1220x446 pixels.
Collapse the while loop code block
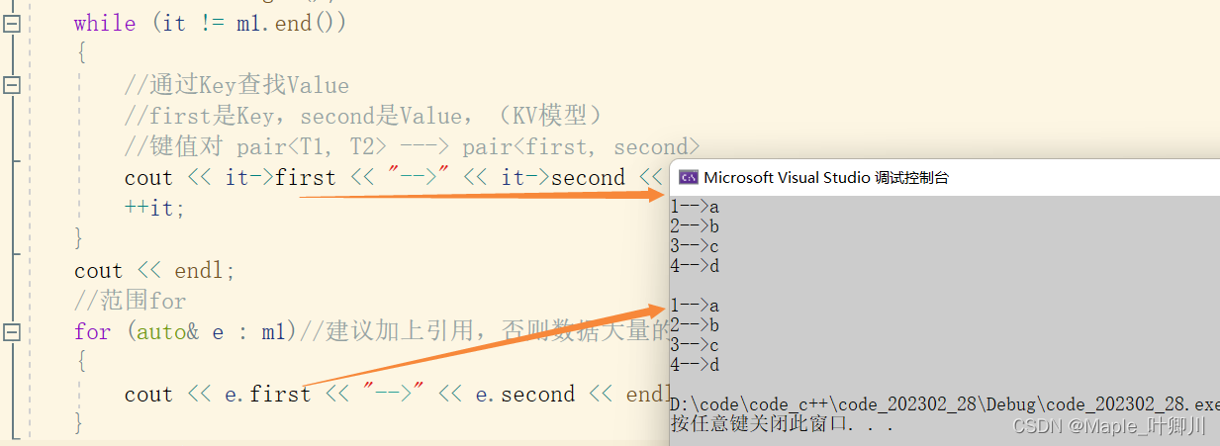12,24
